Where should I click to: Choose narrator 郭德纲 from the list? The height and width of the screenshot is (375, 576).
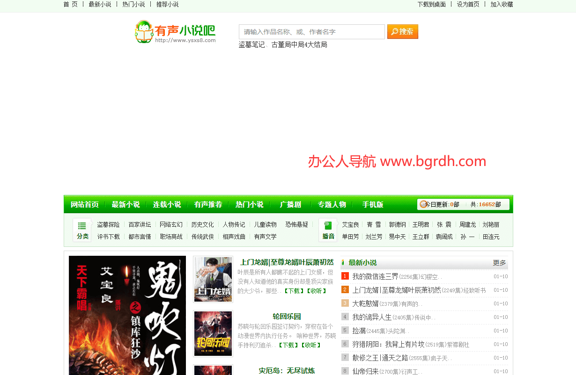[x=398, y=224]
